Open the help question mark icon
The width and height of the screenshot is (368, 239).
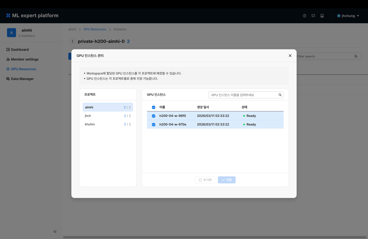pos(304,16)
